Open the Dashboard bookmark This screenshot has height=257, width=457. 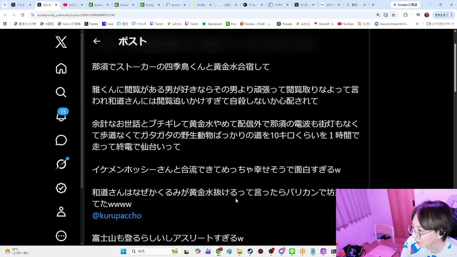point(212,24)
